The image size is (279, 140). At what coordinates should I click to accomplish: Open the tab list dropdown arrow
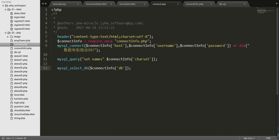pos(275,4)
